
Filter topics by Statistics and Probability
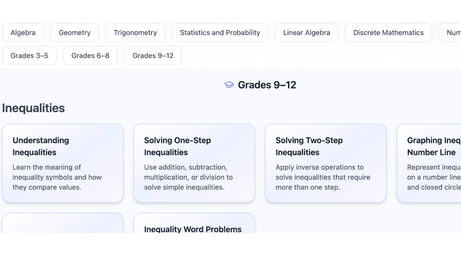pyautogui.click(x=220, y=32)
